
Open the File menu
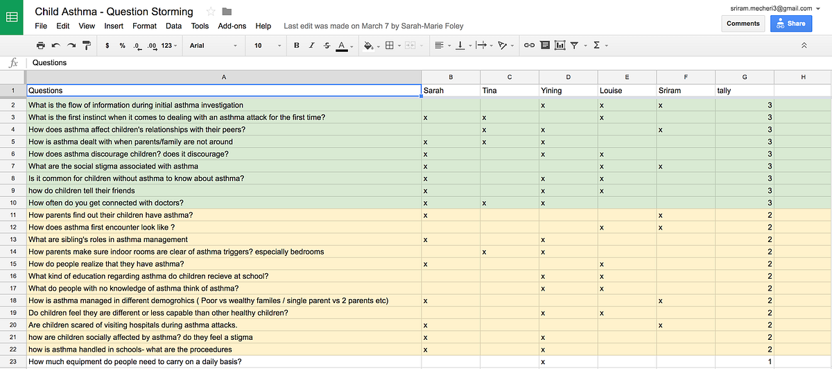tap(41, 26)
